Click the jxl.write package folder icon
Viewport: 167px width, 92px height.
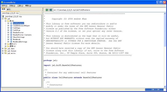click(x=6, y=53)
